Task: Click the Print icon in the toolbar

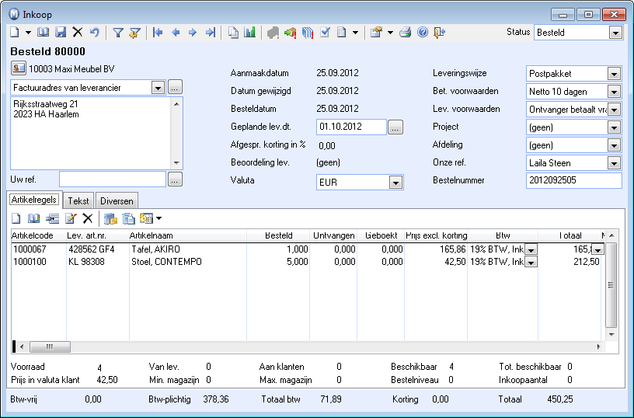Action: [405, 33]
